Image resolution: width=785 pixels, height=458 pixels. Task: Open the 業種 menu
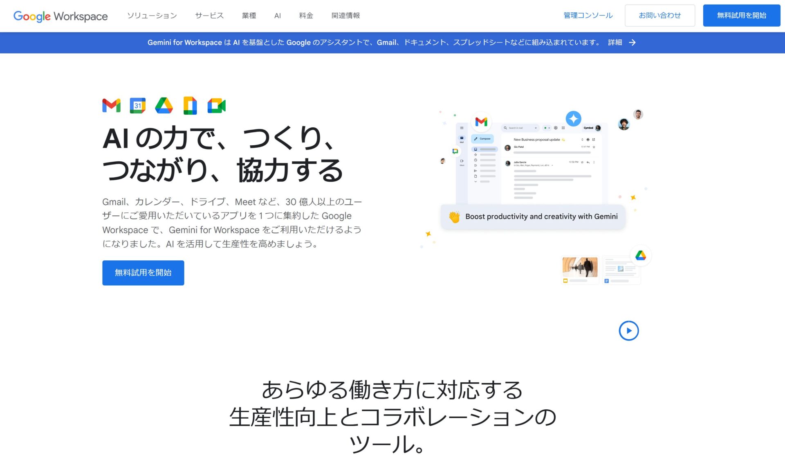pos(249,16)
